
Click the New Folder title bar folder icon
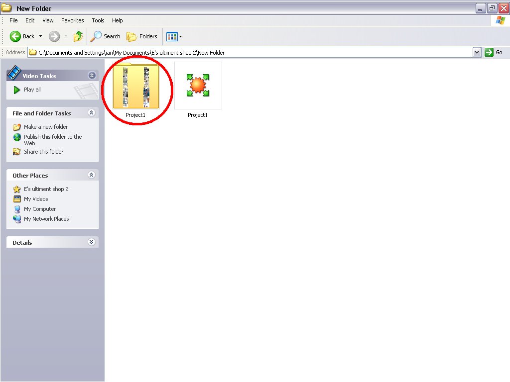6,8
